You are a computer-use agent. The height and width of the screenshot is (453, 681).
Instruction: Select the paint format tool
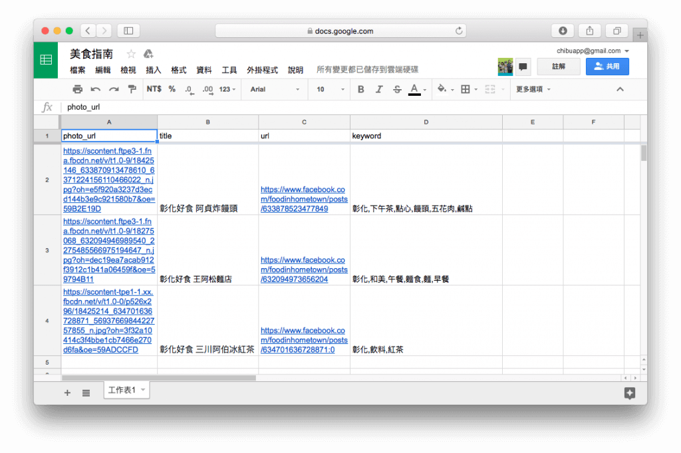pos(132,89)
